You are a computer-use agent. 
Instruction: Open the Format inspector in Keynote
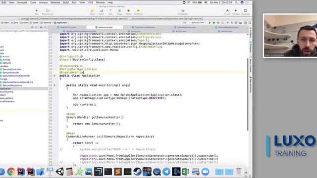pyautogui.click(x=227, y=12)
